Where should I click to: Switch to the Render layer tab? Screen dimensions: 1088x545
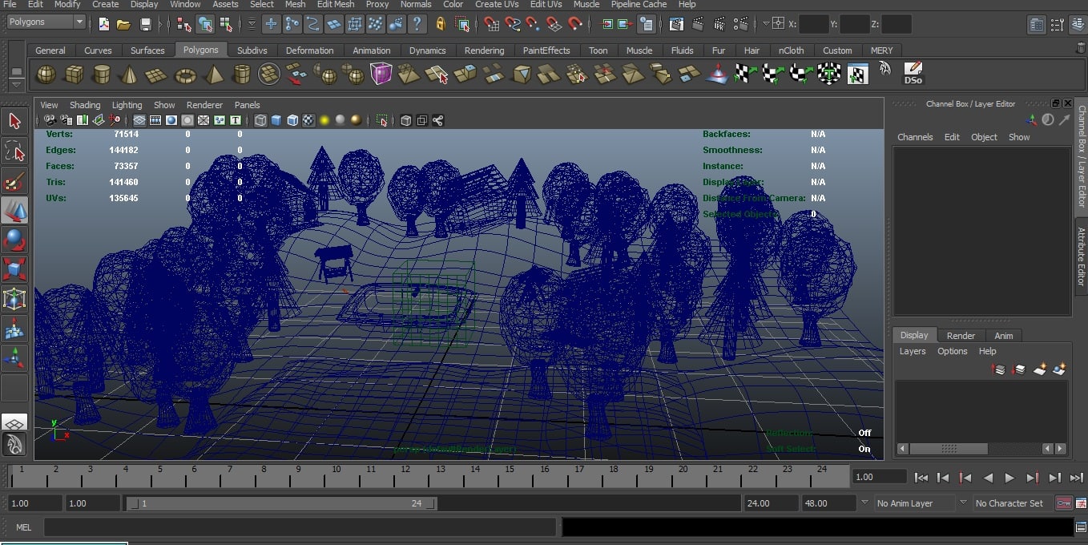[961, 336]
